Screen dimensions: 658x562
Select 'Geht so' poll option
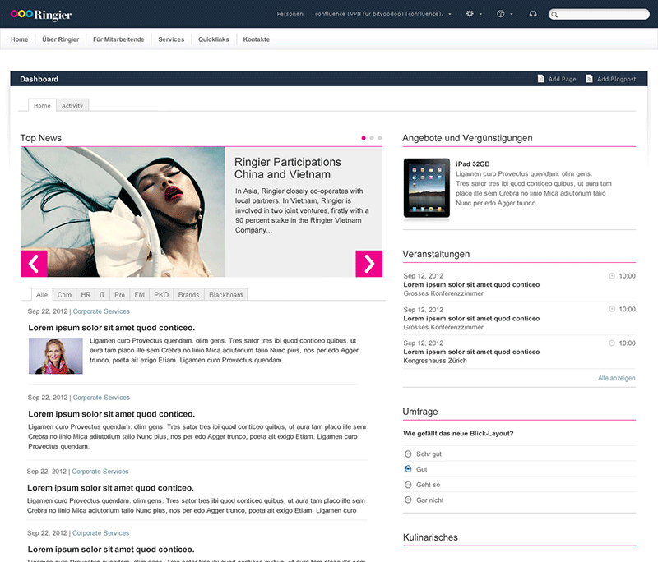(x=408, y=485)
